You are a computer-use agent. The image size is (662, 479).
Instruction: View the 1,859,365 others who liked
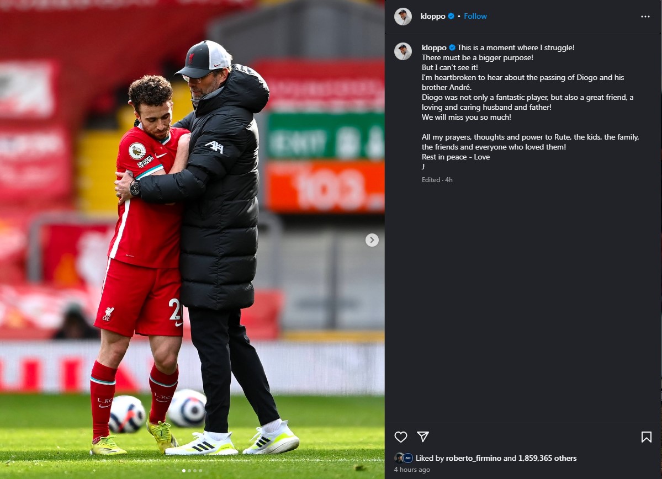tap(547, 458)
